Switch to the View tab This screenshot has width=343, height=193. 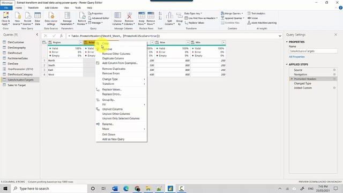tap(66, 8)
